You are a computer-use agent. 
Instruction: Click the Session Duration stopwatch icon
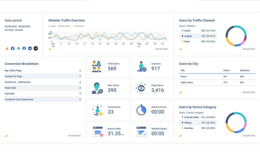[141, 110]
